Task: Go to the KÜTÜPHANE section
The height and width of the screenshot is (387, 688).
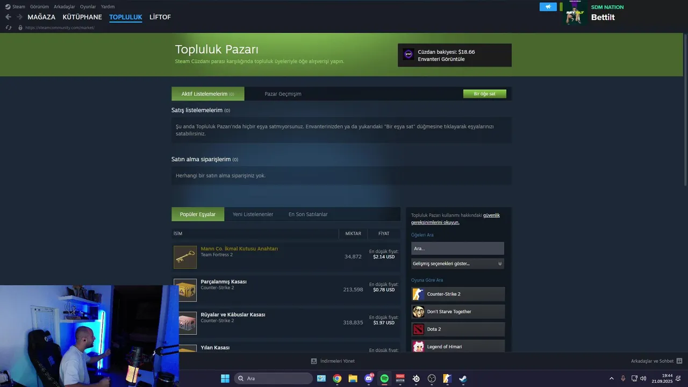Action: 82,17
